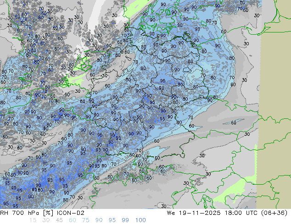Click the legend value '99'
291x224 pixels.
pyautogui.click(x=125, y=220)
